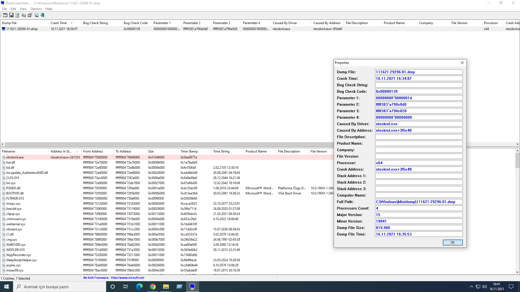This screenshot has width=520, height=292.
Task: Sort by Address In Stack column header
Action: [61, 151]
